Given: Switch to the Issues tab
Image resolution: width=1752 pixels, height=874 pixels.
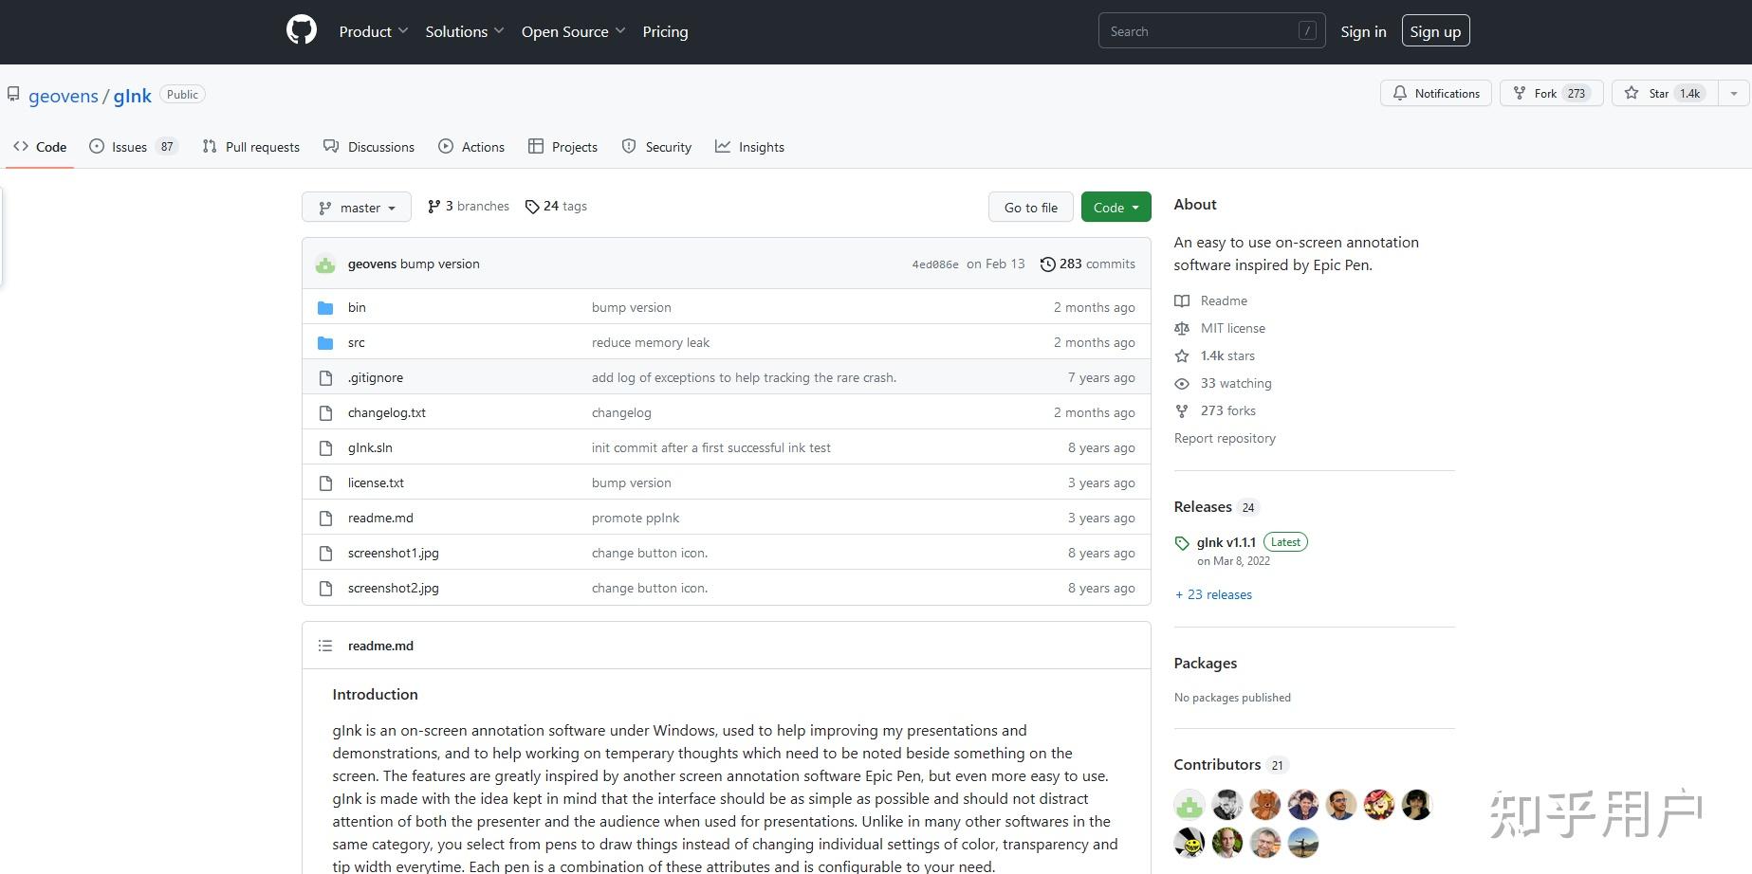Looking at the screenshot, I should 131,147.
